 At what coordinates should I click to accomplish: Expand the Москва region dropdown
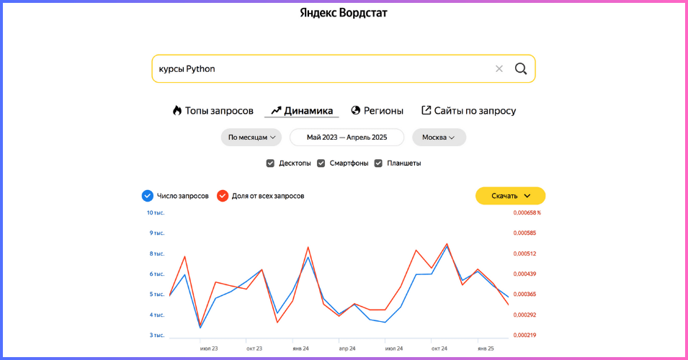coord(439,138)
